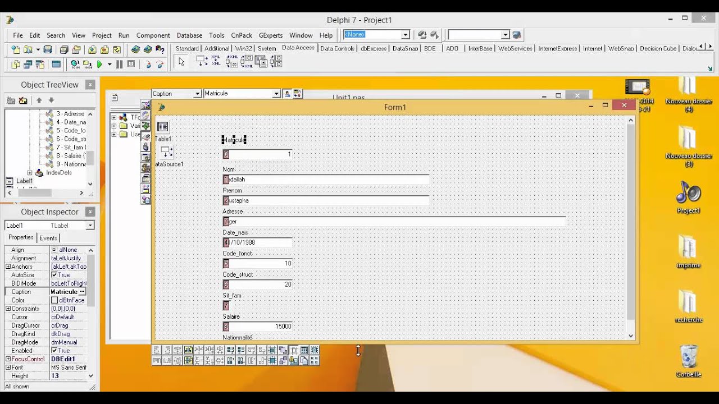Open the Caption property dropdown above Form1
The width and height of the screenshot is (719, 404).
(197, 94)
